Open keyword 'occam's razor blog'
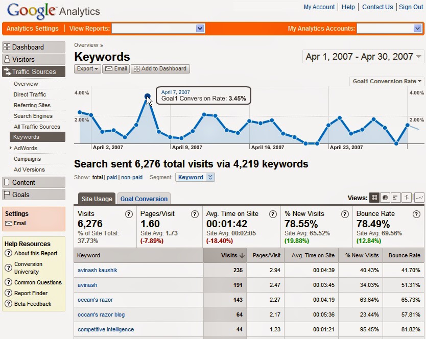 (101, 314)
